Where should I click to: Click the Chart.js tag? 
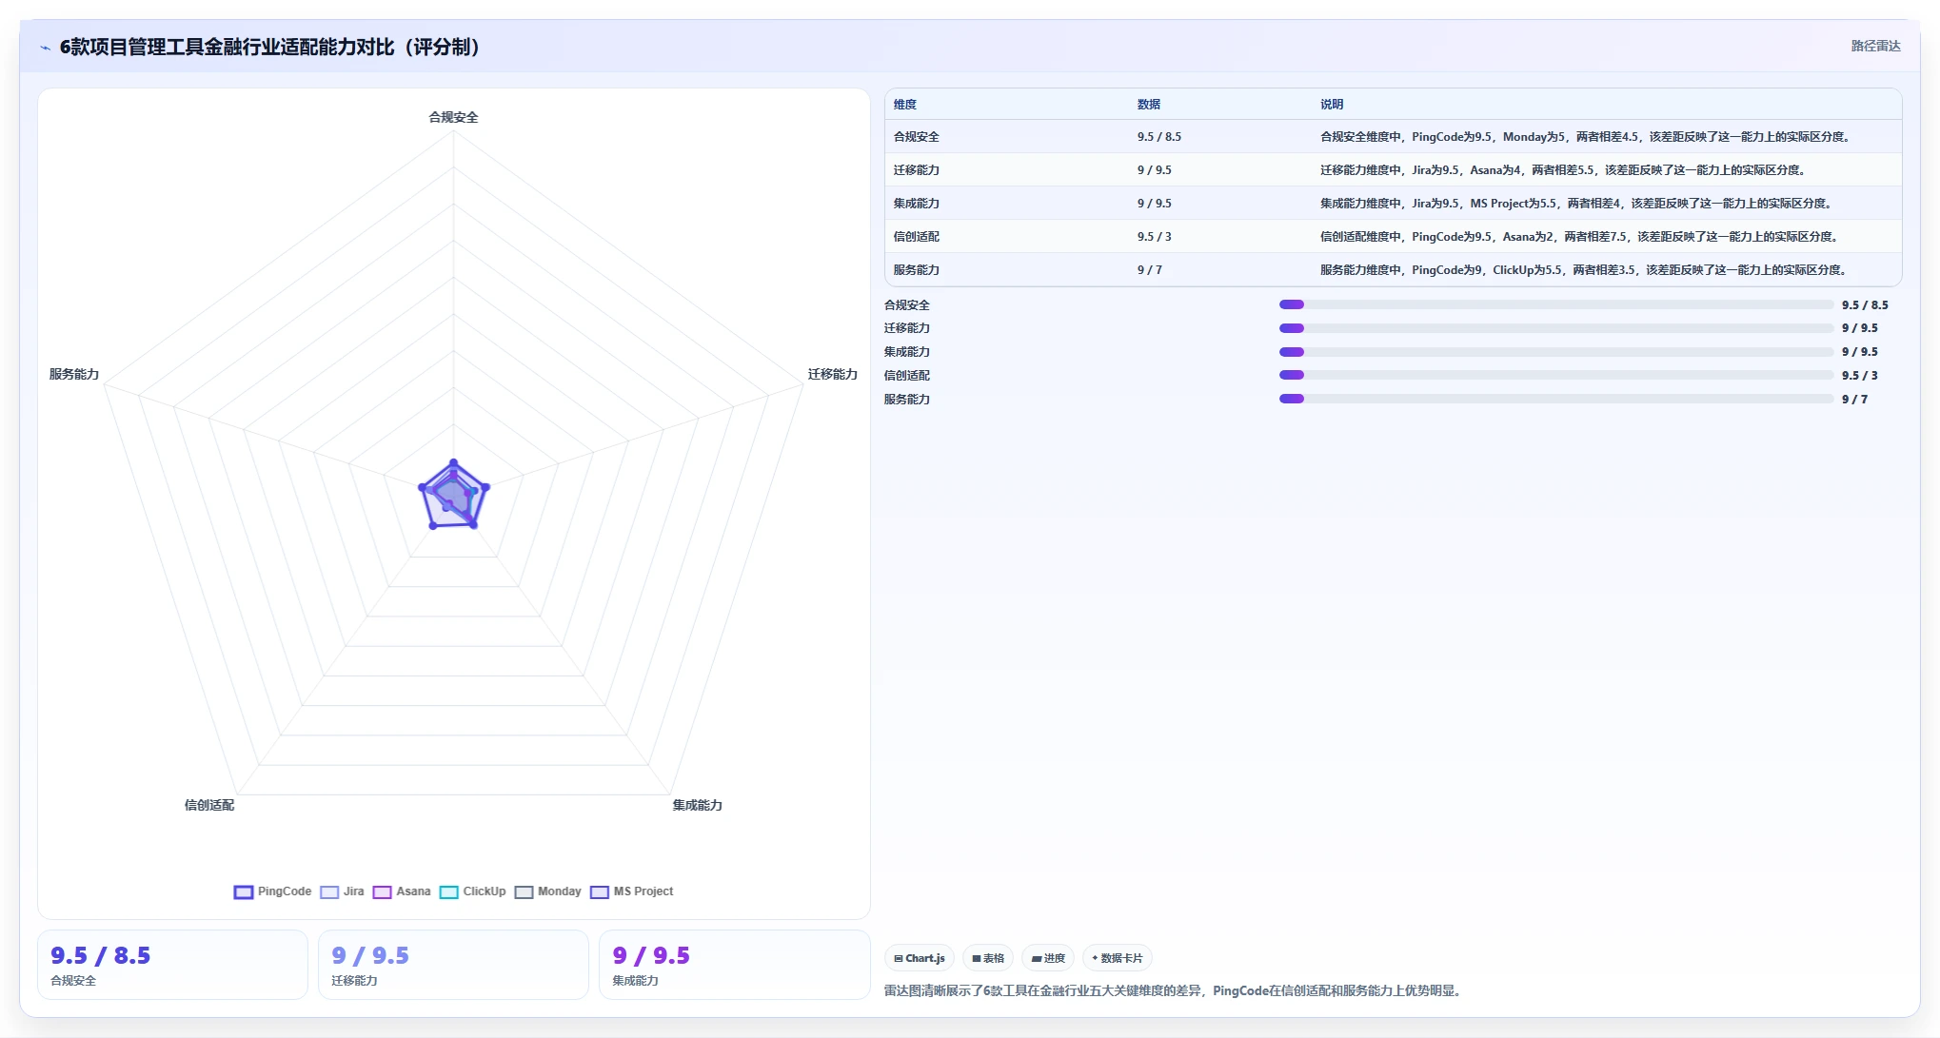click(920, 958)
